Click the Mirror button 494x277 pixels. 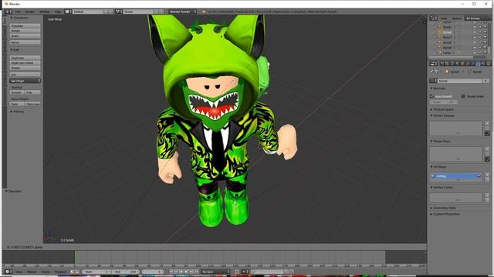(x=25, y=42)
